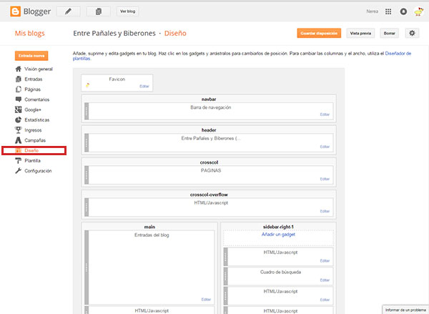Viewport: 429px width, 314px height.
Task: Open Visión general menu item
Action: tap(39, 69)
